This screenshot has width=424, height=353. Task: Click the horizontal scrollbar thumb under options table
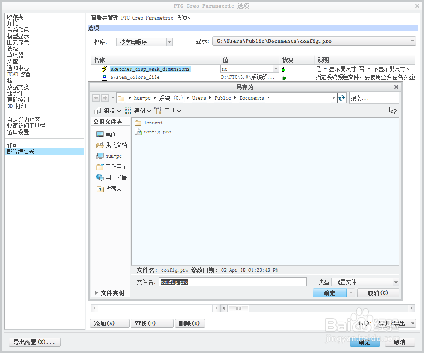(238, 308)
